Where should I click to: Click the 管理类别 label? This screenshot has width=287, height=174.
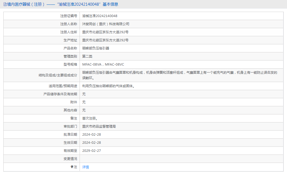pos(70,56)
